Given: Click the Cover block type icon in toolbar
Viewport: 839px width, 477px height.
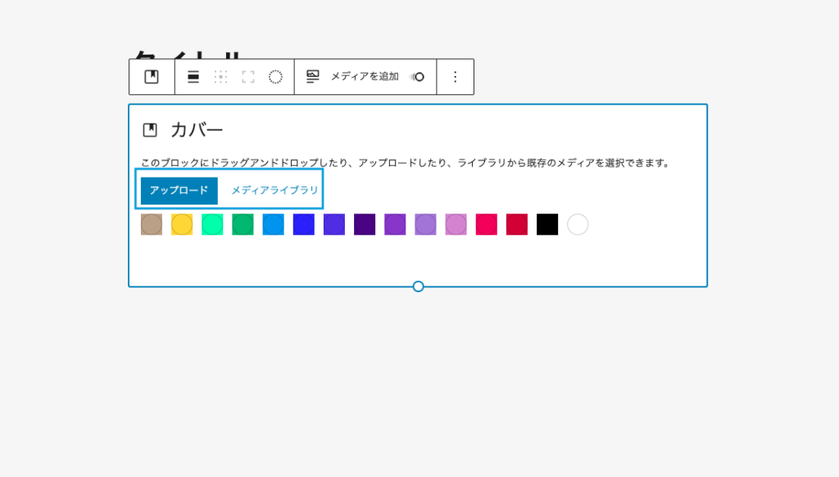Looking at the screenshot, I should (x=152, y=77).
